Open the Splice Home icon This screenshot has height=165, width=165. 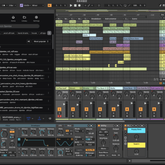[13, 17]
